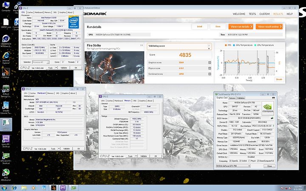Click the Details button under the 3DMark graph
Screen dimensions: 306x191
coord(279,79)
